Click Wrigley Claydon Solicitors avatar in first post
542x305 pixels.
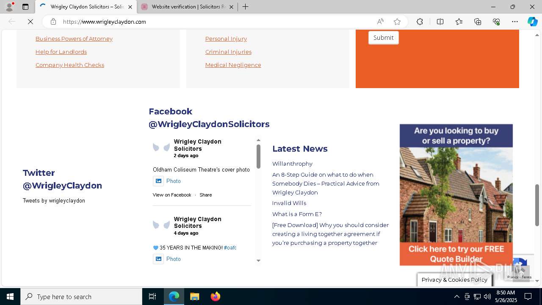coord(161,147)
